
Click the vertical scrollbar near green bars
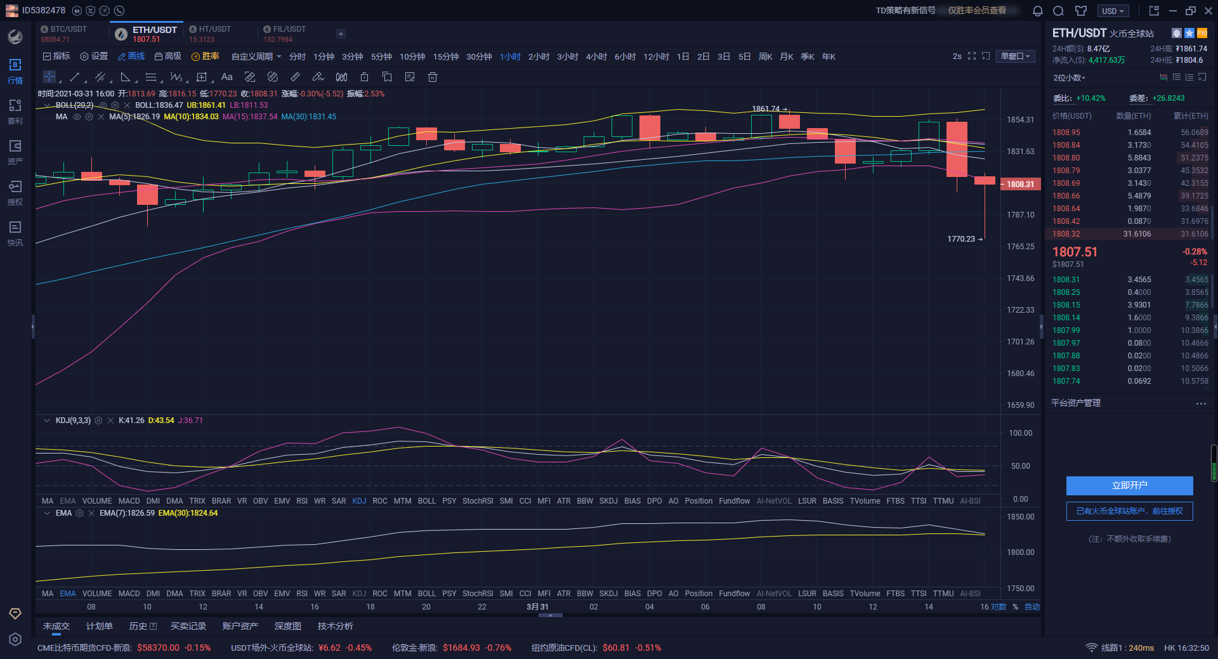pyautogui.click(x=1214, y=464)
